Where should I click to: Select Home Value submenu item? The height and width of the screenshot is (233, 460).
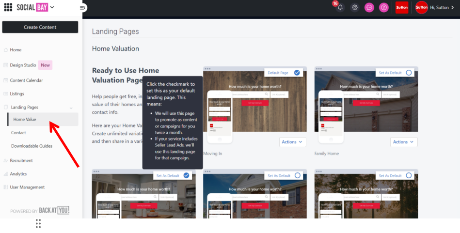pyautogui.click(x=43, y=119)
